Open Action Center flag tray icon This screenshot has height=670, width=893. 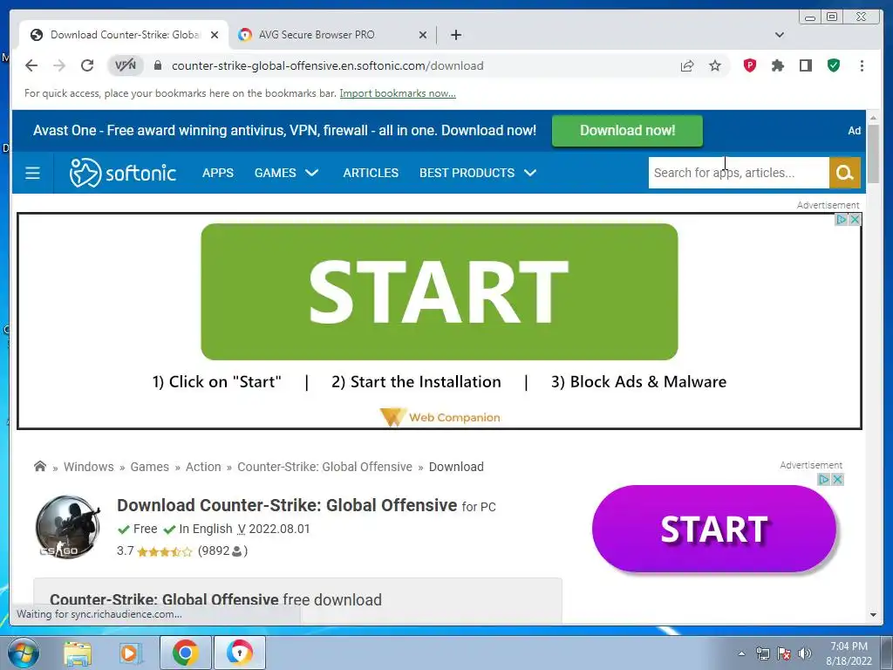pos(784,653)
